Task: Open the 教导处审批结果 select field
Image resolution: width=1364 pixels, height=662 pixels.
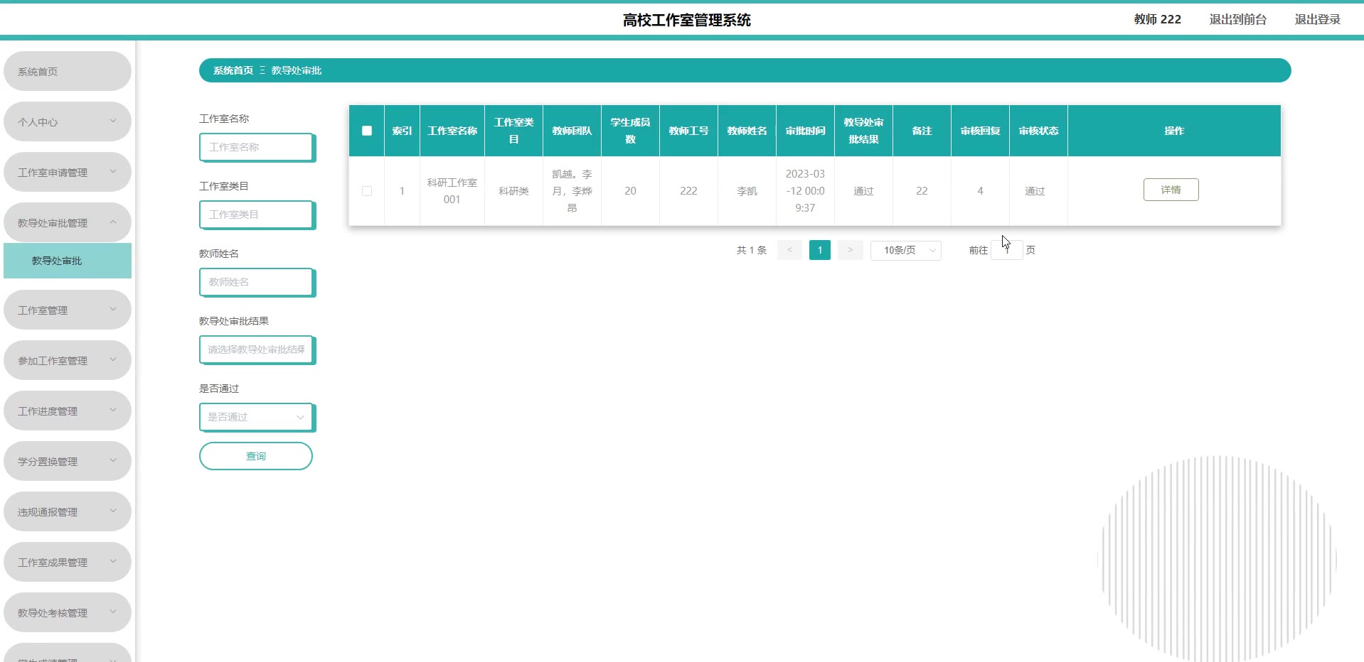Action: [x=256, y=349]
